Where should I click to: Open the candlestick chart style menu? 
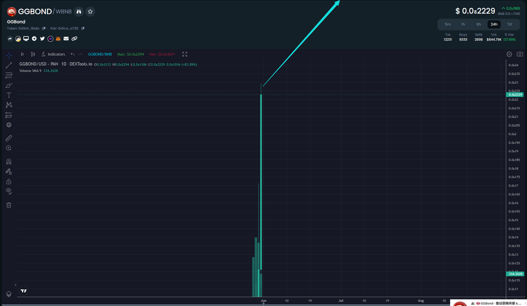coord(33,54)
